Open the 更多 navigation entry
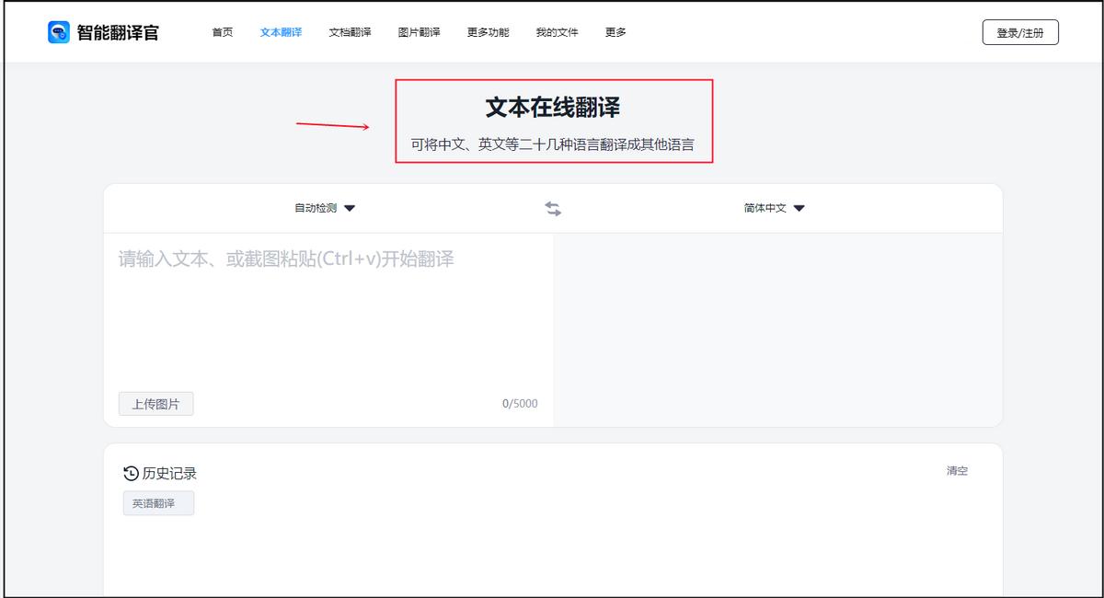This screenshot has height=598, width=1104. coord(614,32)
